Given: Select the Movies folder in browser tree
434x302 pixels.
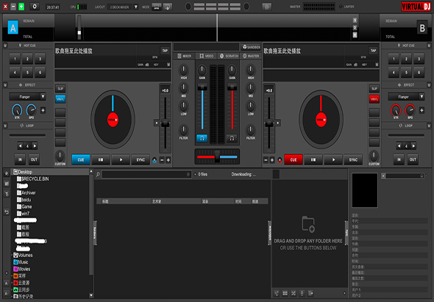Looking at the screenshot, I should pyautogui.click(x=22, y=269).
